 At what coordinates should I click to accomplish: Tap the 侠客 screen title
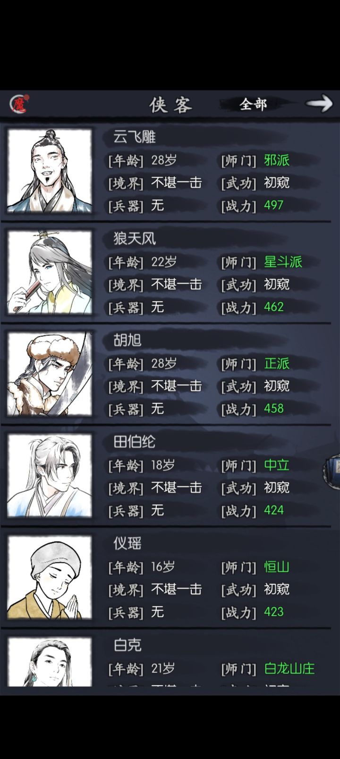point(170,105)
